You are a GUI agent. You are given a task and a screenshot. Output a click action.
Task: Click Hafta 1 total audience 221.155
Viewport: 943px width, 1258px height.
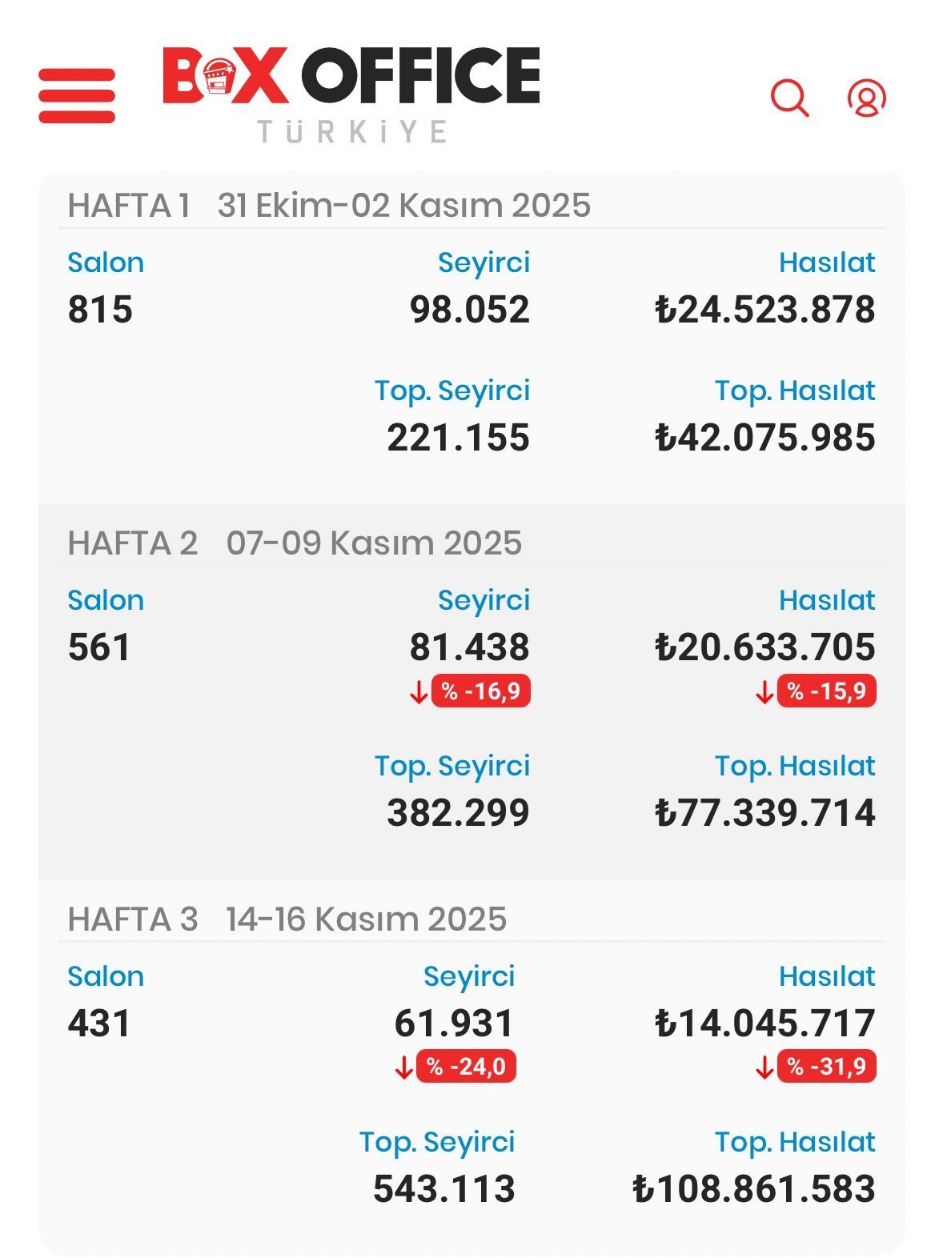coord(458,438)
